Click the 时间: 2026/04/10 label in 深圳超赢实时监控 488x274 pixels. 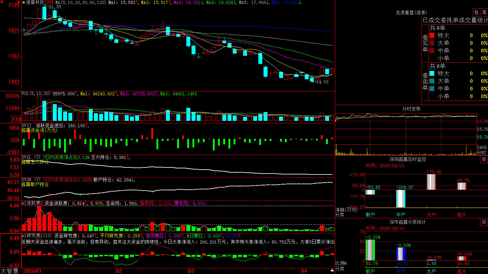point(385,166)
